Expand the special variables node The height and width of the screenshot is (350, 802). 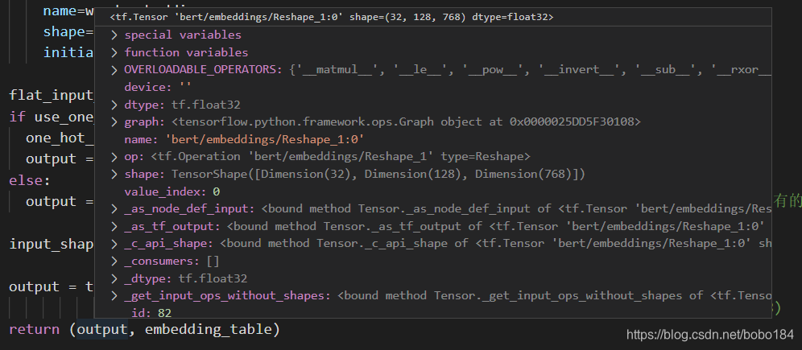pos(114,35)
